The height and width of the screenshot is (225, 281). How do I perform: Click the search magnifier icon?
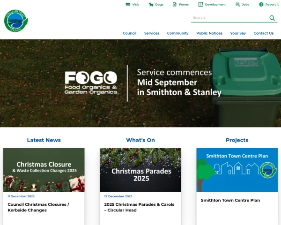[x=272, y=18]
